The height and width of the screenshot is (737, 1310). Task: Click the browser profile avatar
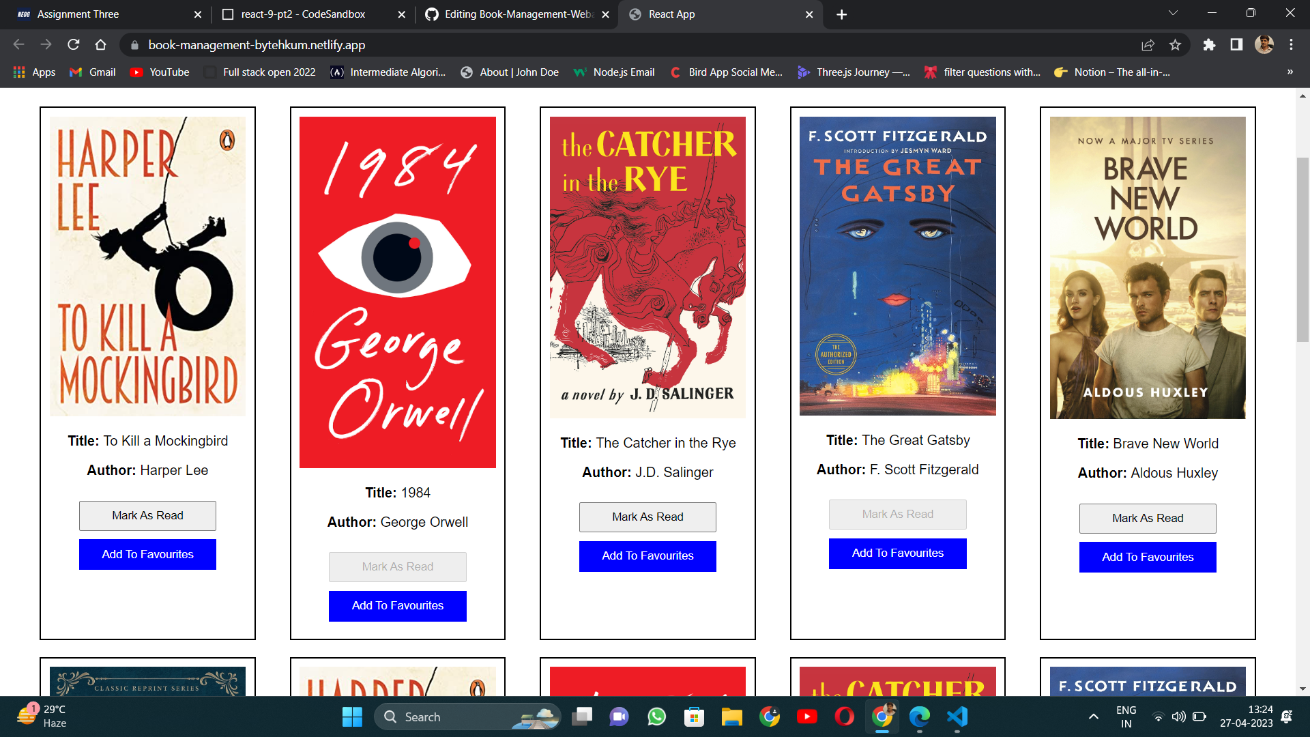1265,45
